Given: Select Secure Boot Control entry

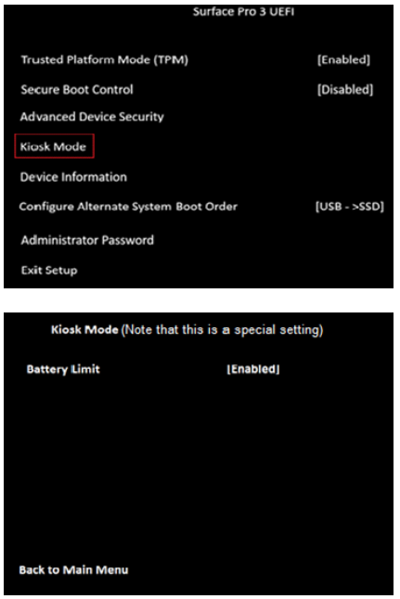Looking at the screenshot, I should (x=77, y=90).
